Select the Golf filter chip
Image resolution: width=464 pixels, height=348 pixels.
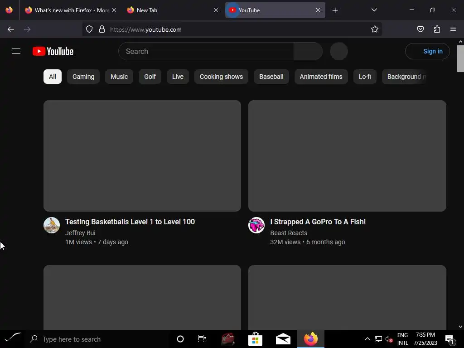point(150,77)
